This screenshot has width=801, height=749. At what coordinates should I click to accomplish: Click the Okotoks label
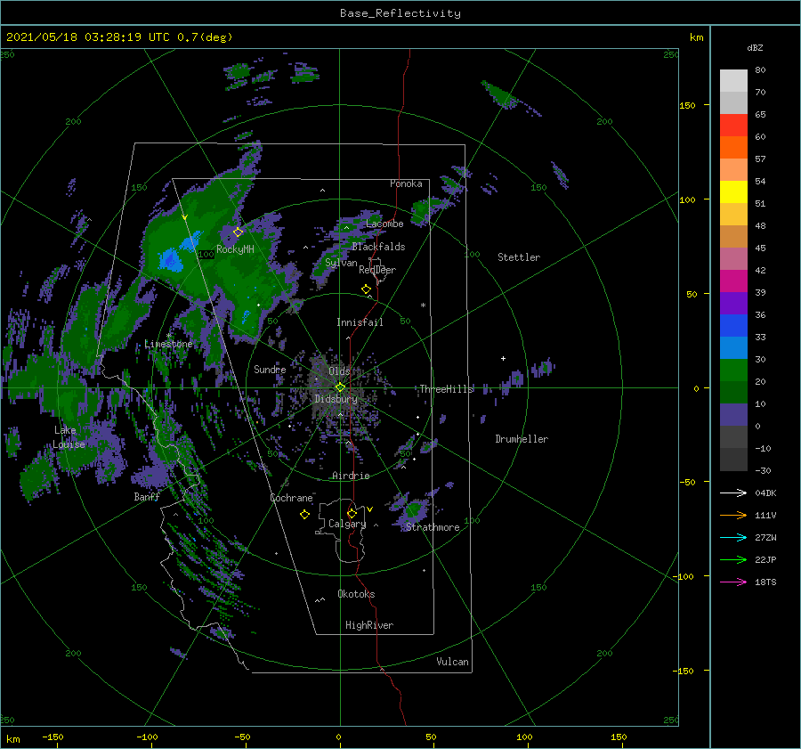tap(356, 594)
